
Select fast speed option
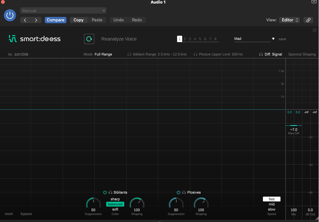pyautogui.click(x=272, y=199)
